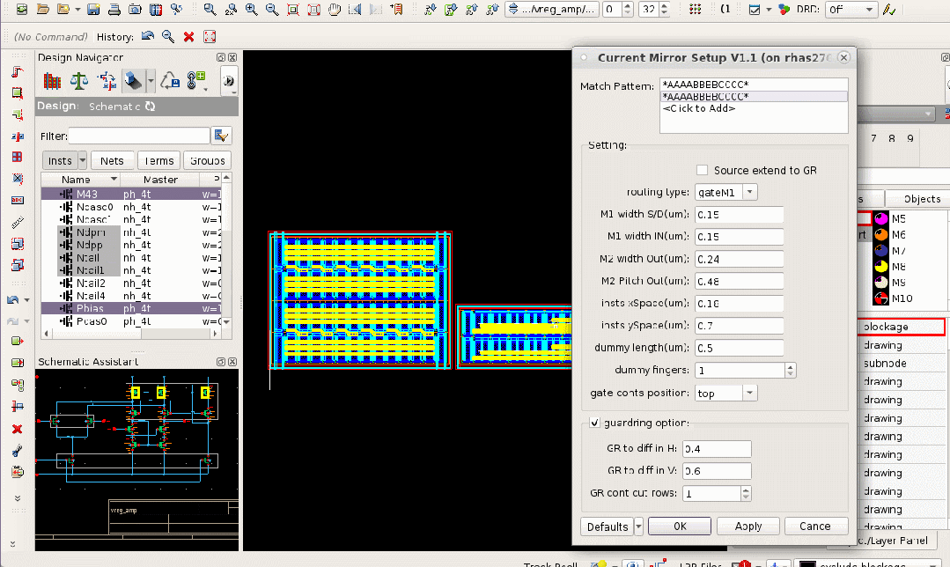Click the Save floppy disk icon

(93, 9)
